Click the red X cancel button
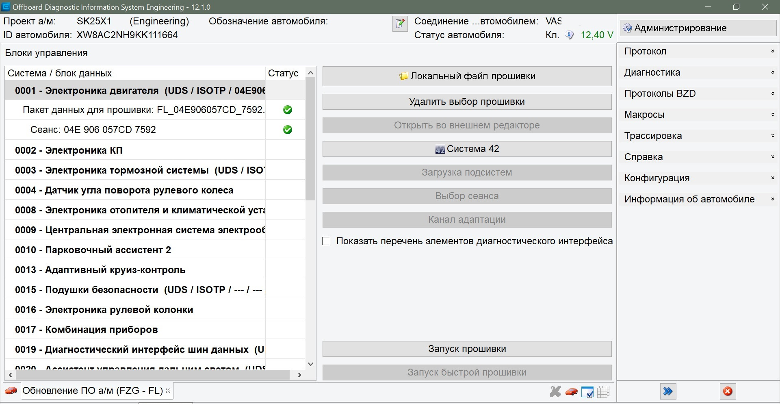780x404 pixels. [728, 391]
